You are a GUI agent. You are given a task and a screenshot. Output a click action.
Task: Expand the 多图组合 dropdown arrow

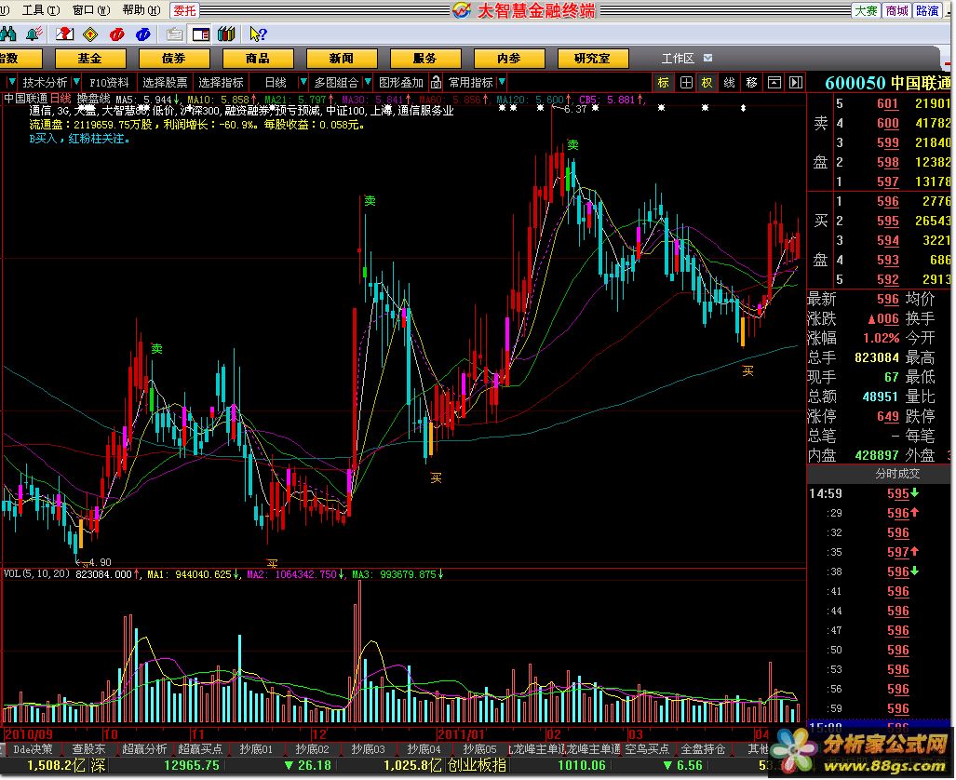367,82
